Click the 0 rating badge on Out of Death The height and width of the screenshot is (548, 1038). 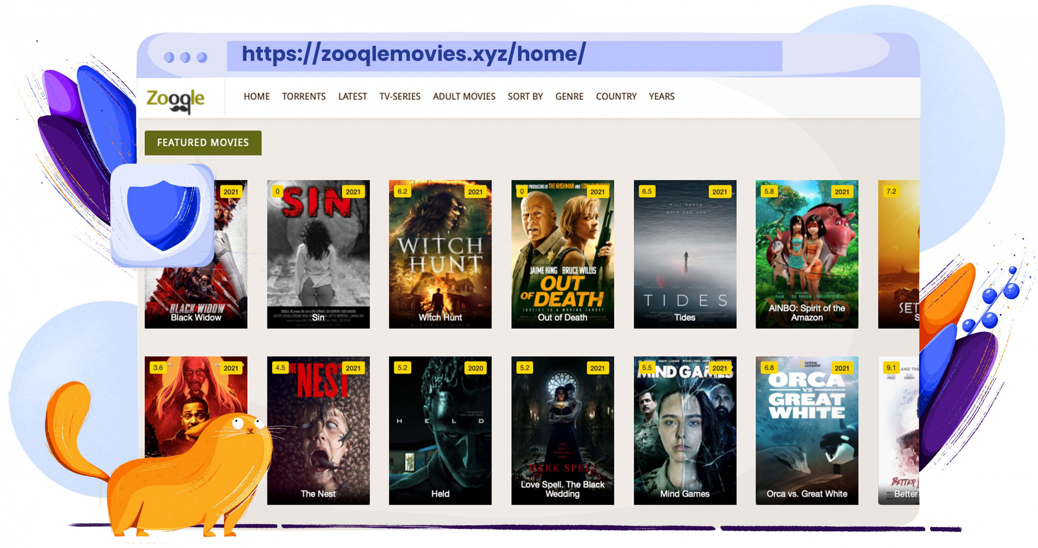522,191
